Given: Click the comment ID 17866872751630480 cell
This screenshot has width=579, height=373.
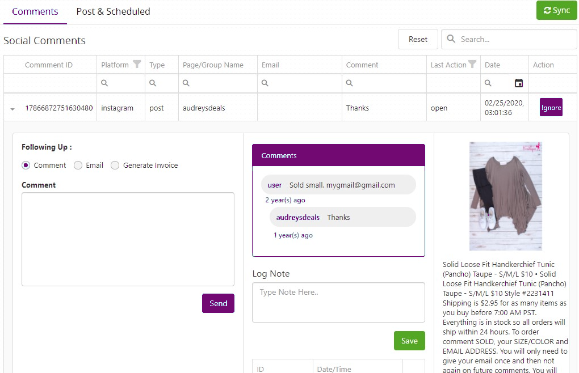Looking at the screenshot, I should click(x=58, y=108).
